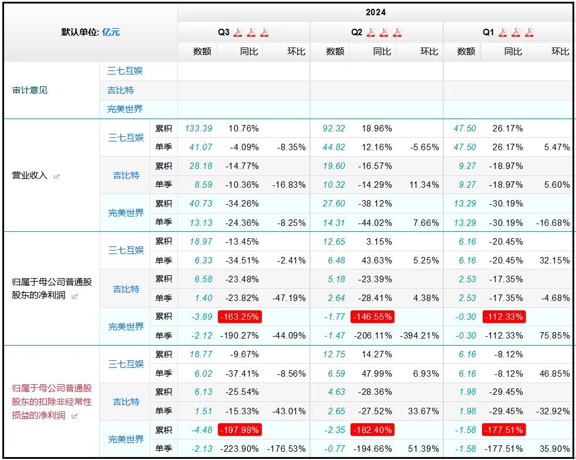The image size is (576, 460).
Task: Show chart icon beside 归属于母公司普通股股东的净利润
Action: click(75, 296)
